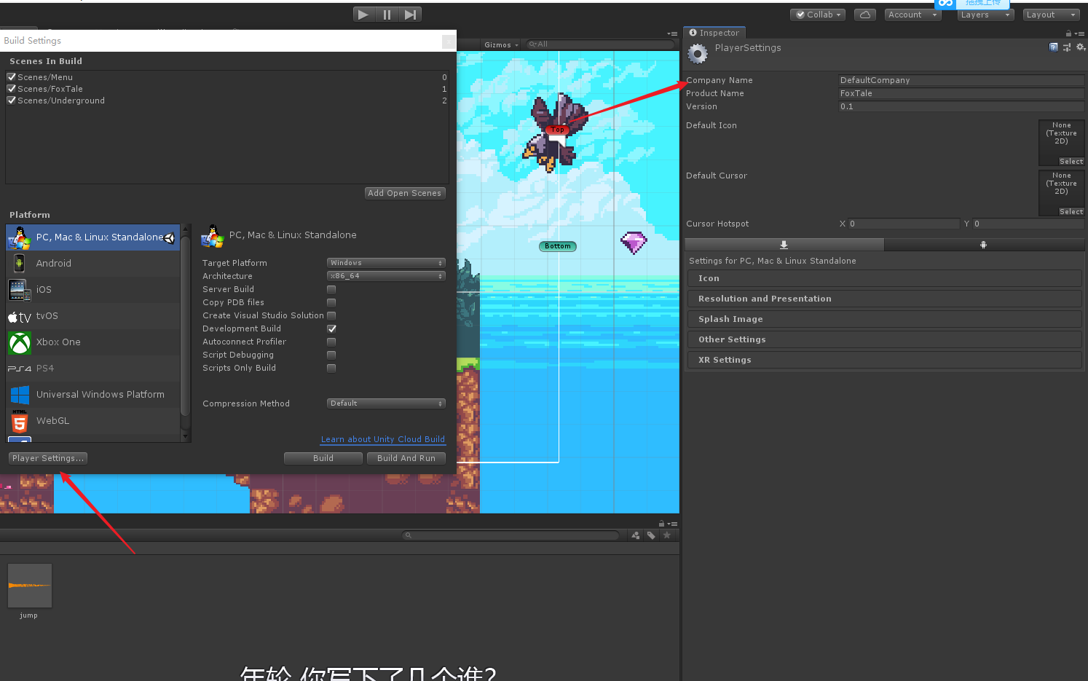1088x681 pixels.
Task: Click the Company Name input field
Action: pyautogui.click(x=961, y=80)
